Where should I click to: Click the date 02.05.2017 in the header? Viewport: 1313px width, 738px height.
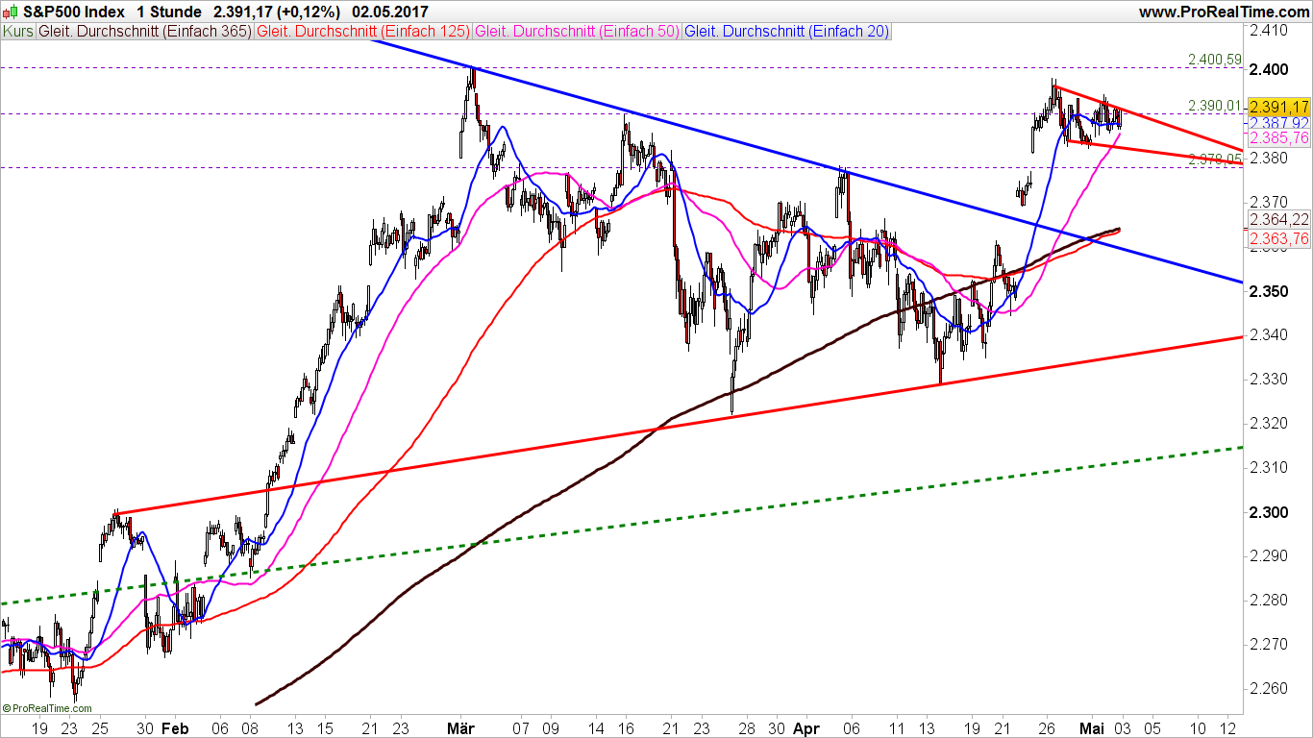click(391, 12)
